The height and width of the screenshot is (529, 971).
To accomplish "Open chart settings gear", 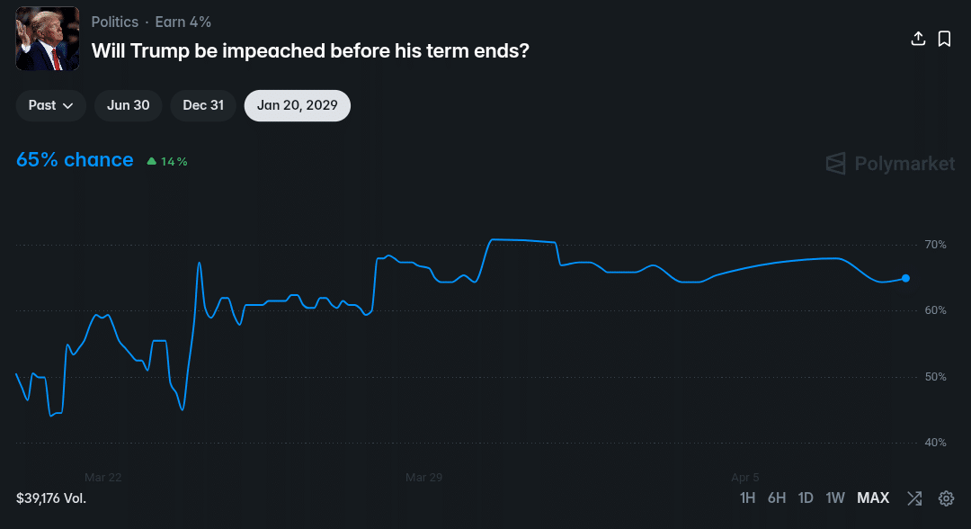I will (x=946, y=498).
